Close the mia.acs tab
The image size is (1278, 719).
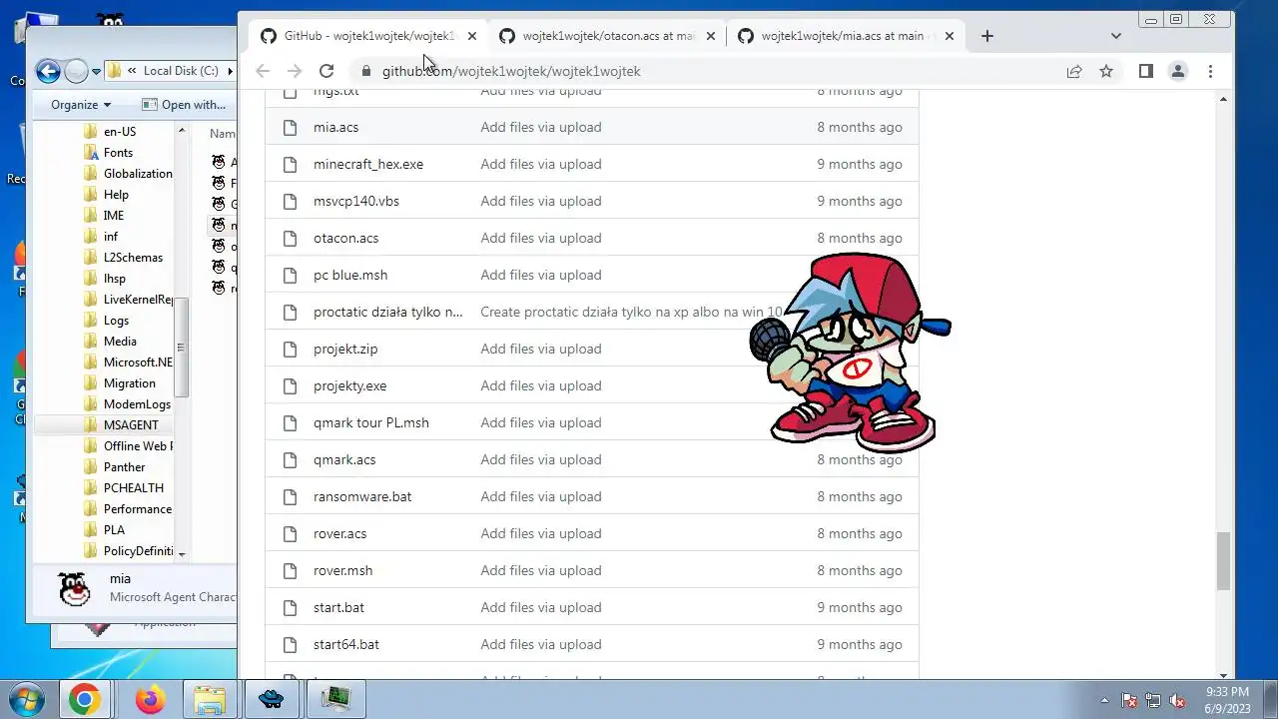click(950, 36)
